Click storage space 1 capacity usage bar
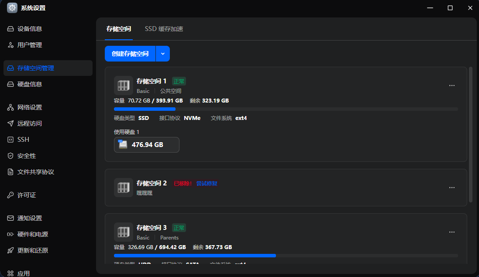This screenshot has height=277, width=479. pyautogui.click(x=286, y=109)
